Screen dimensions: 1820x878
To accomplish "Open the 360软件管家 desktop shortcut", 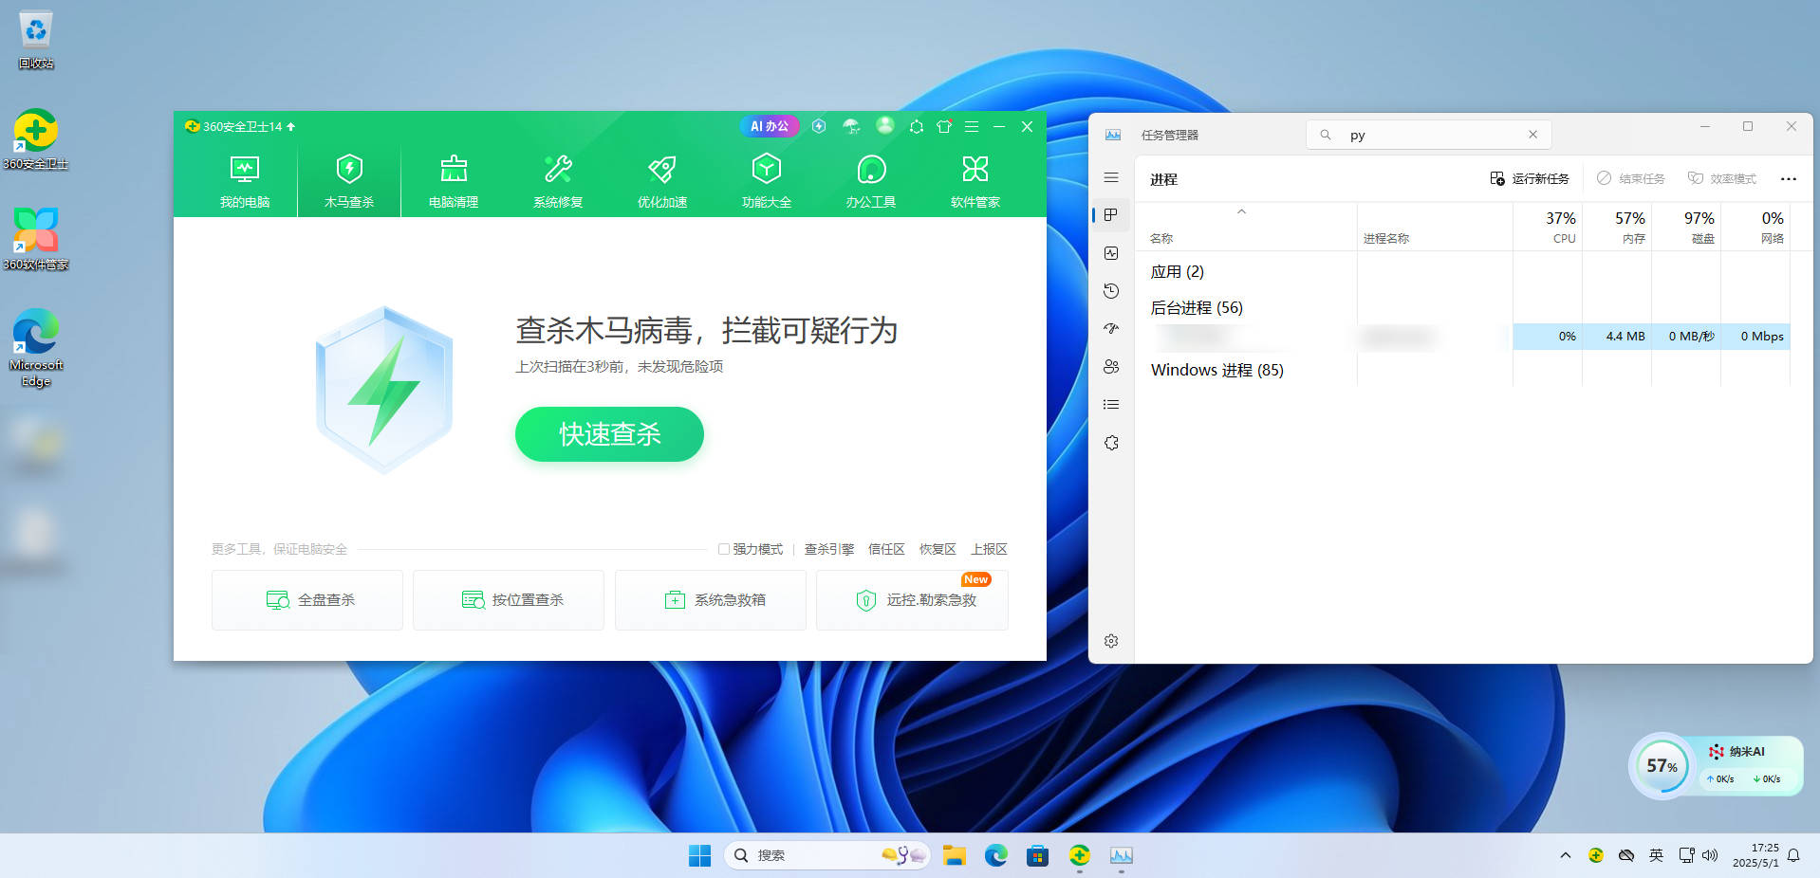I will [x=36, y=239].
